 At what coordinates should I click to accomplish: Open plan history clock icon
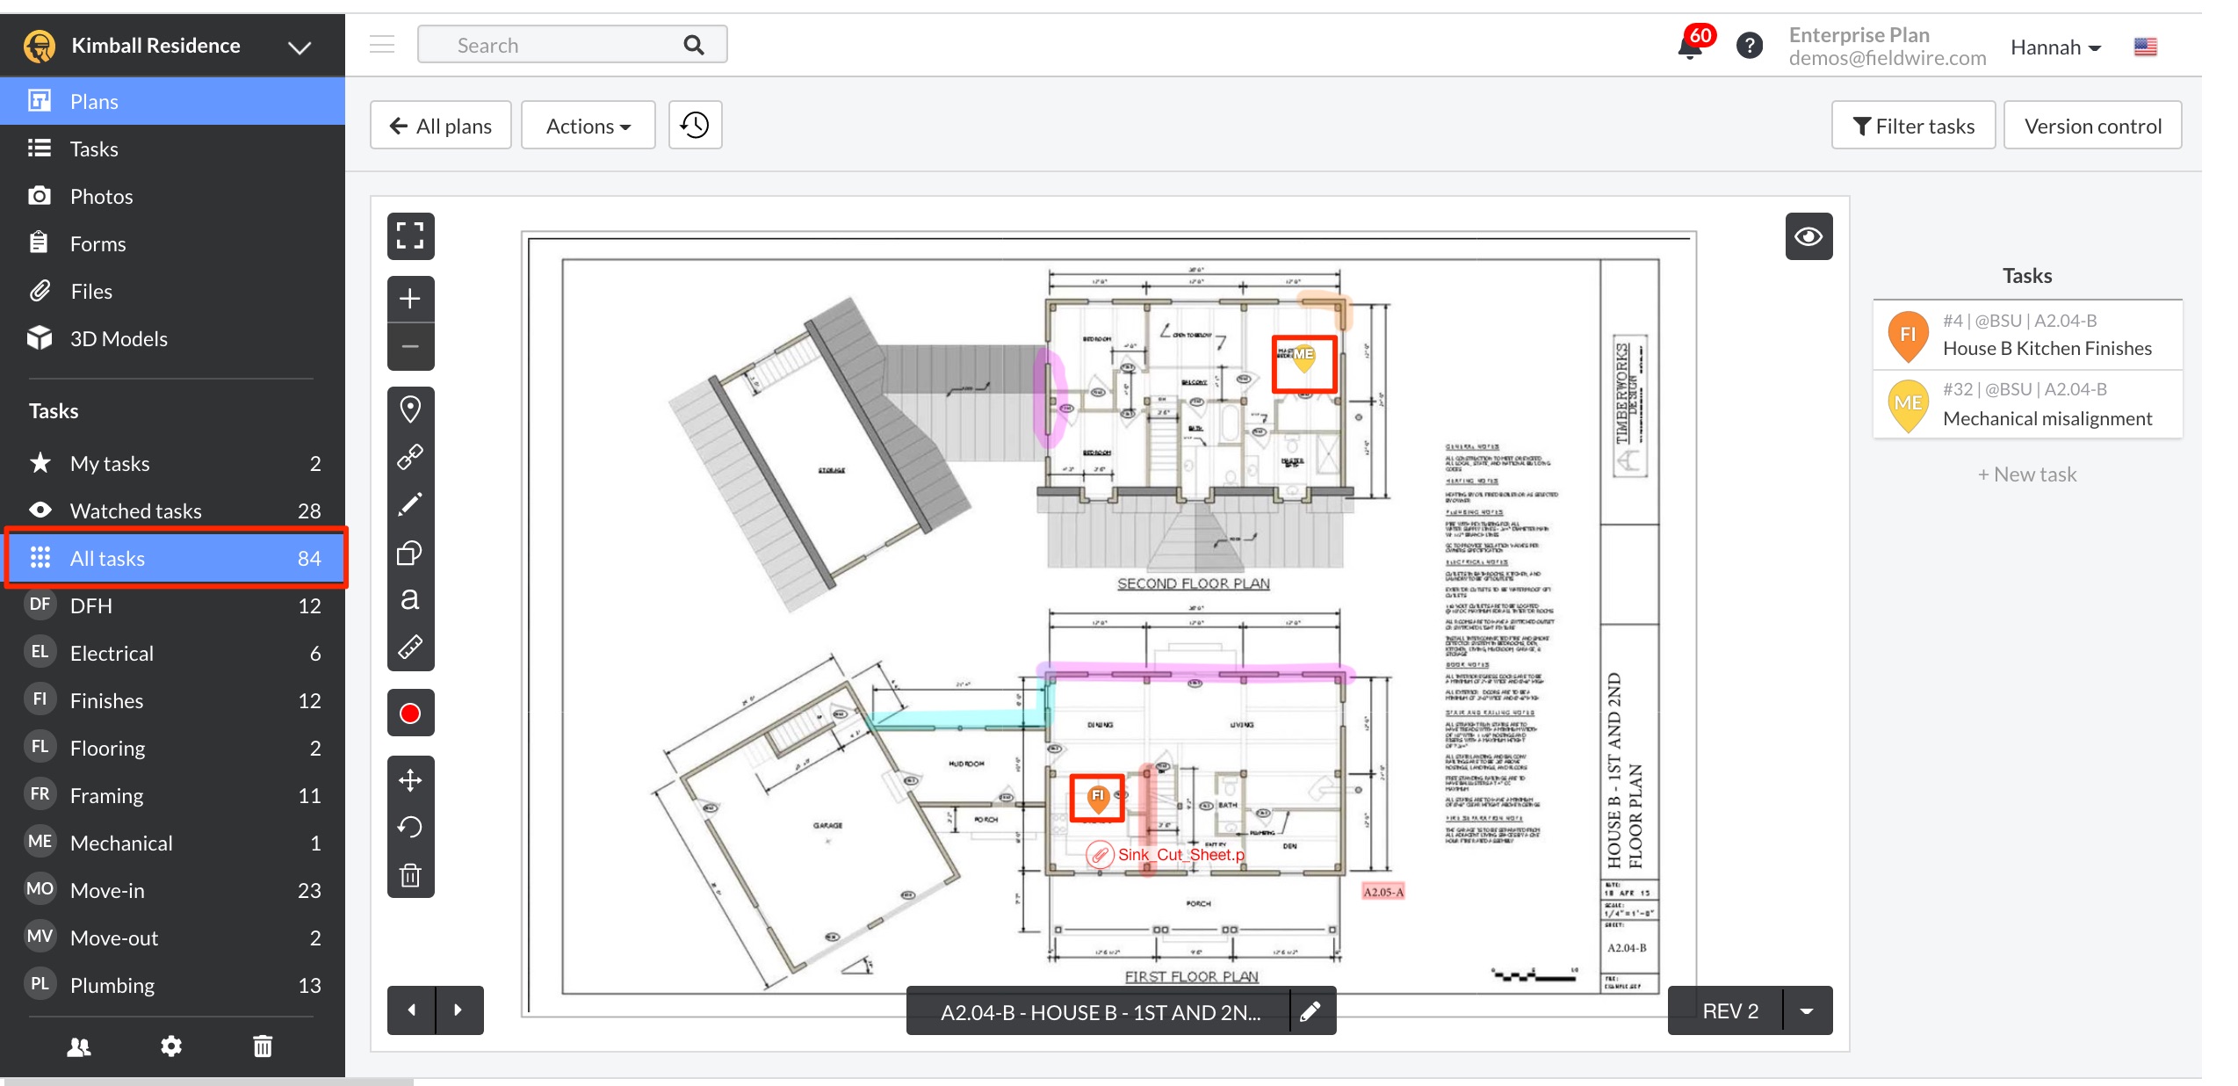[695, 126]
